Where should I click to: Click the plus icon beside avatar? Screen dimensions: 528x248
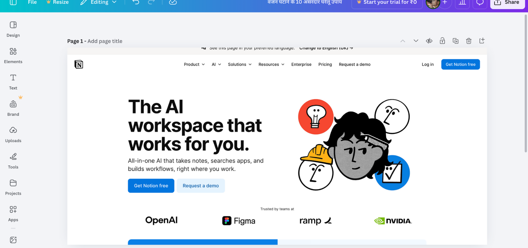(x=445, y=3)
